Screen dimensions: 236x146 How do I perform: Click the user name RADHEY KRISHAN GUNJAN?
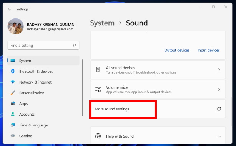click(x=51, y=25)
